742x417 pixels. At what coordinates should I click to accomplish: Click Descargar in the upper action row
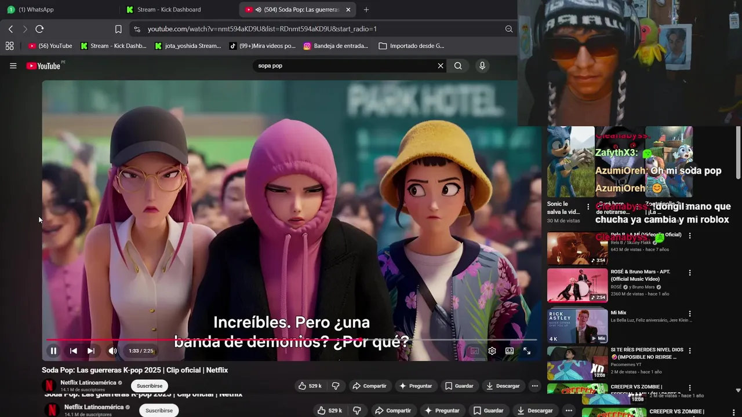(x=503, y=386)
